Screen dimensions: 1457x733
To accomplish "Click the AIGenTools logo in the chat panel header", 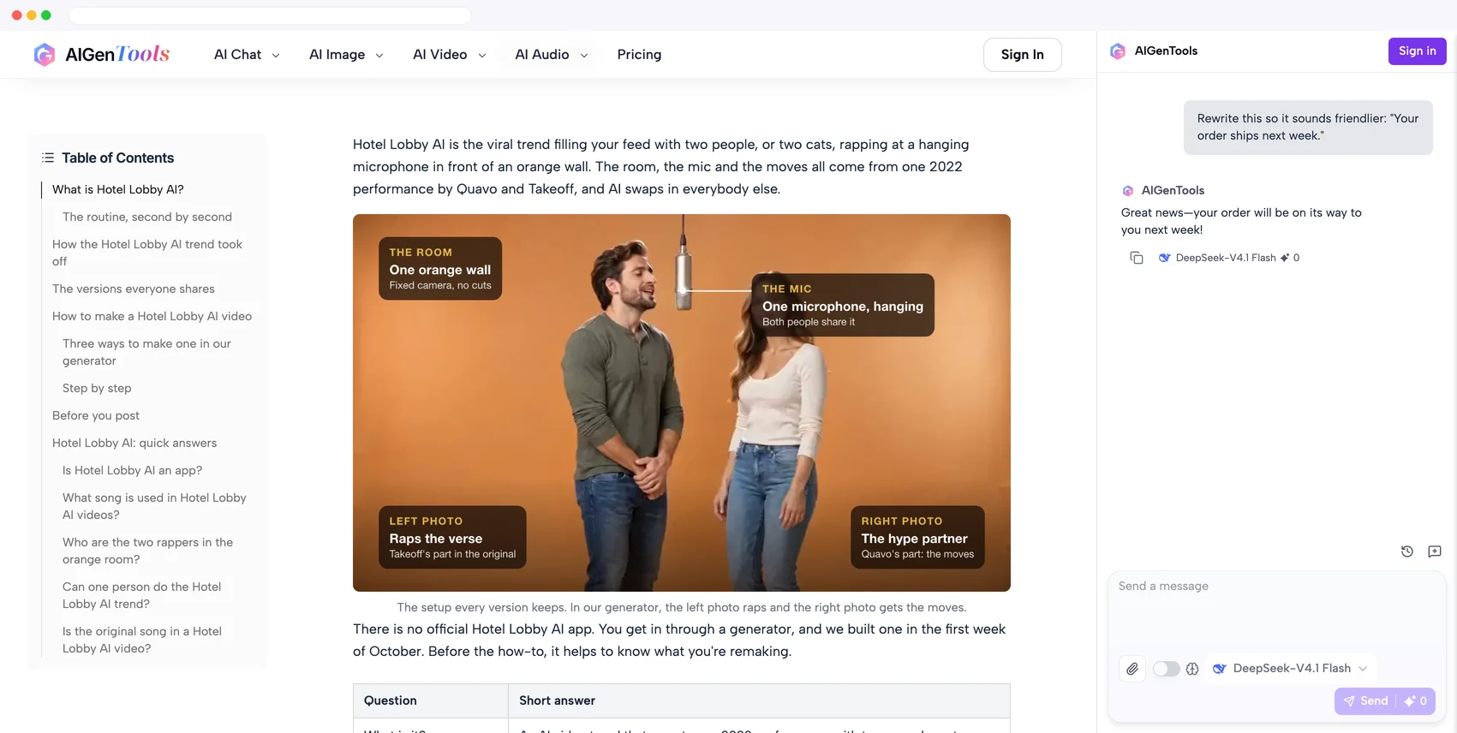I will 1118,51.
